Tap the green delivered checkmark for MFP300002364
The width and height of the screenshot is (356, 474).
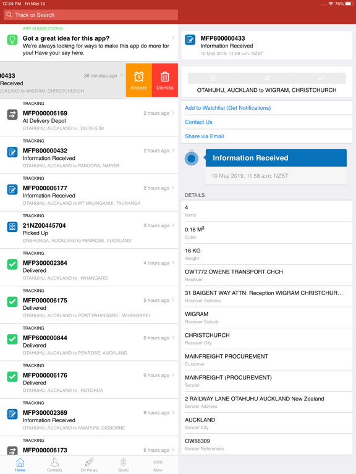click(x=12, y=264)
